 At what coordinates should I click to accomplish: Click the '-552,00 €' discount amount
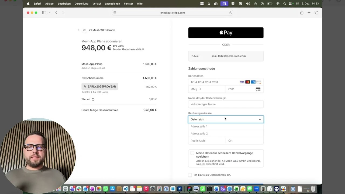150,87
